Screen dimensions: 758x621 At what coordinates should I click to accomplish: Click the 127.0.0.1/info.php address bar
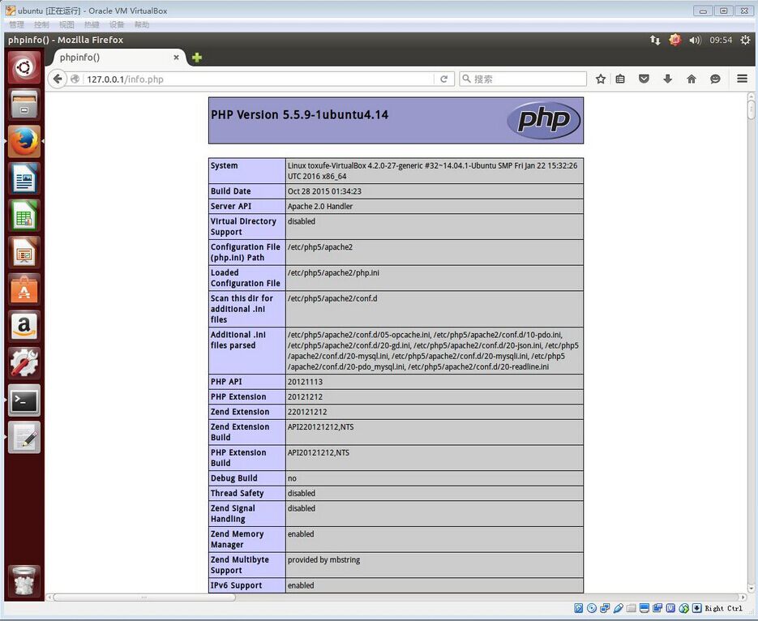point(259,79)
